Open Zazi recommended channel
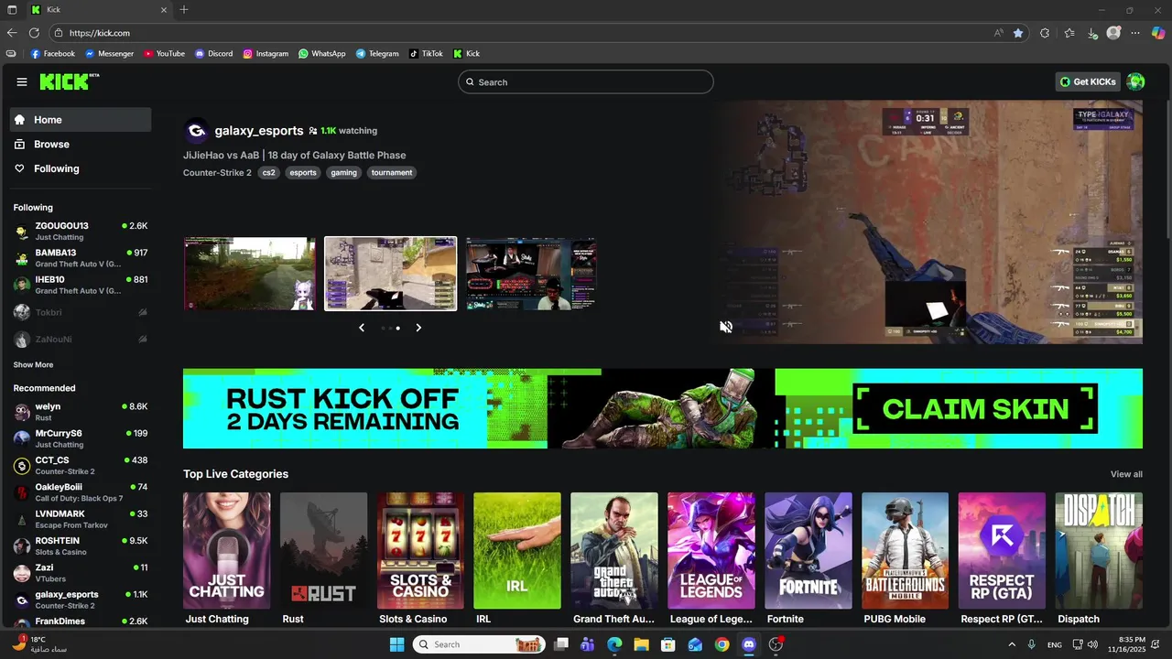1172x659 pixels. click(81, 573)
